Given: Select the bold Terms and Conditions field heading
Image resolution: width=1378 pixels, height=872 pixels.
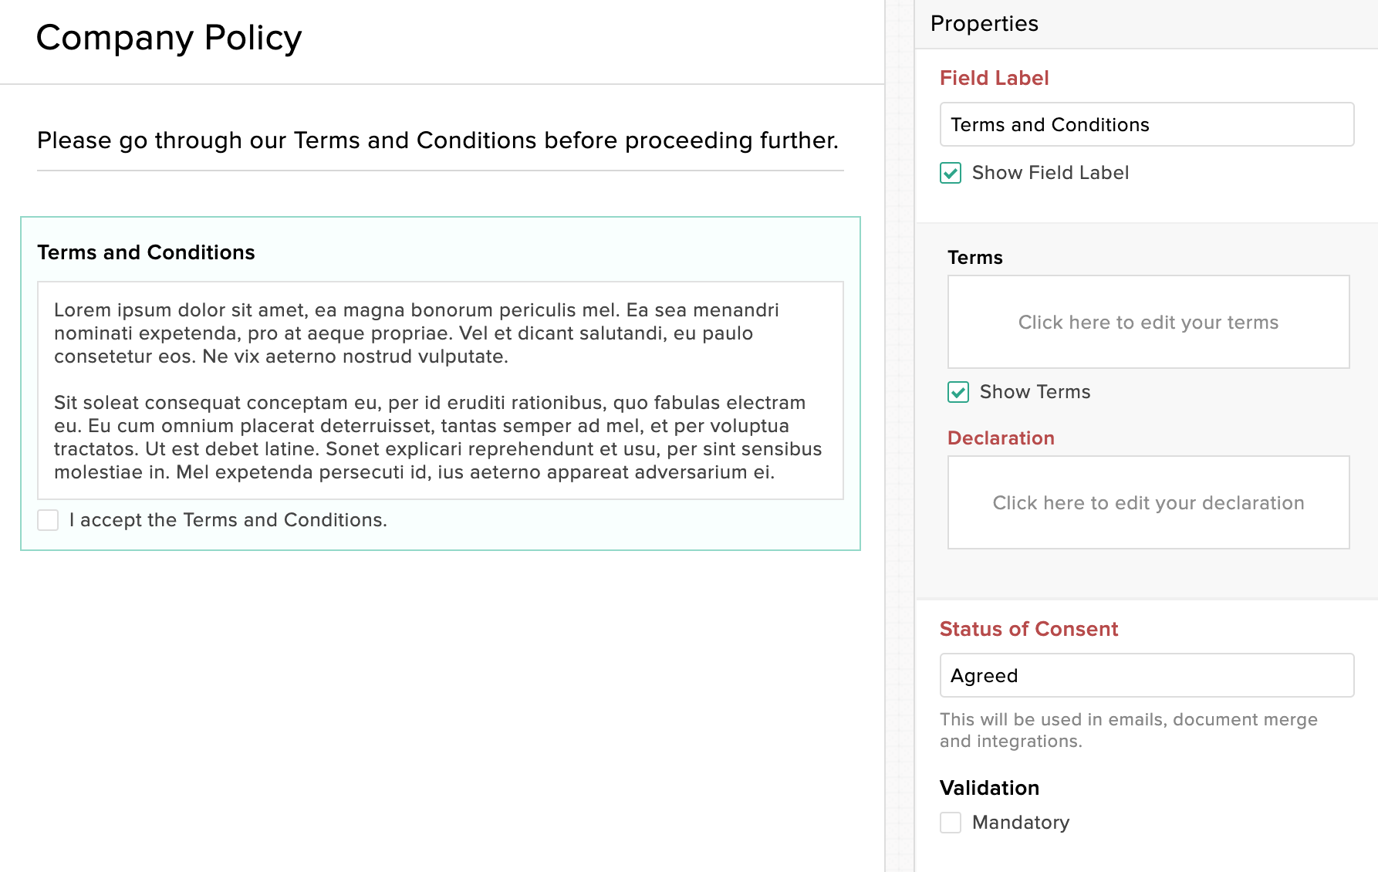Looking at the screenshot, I should point(146,252).
